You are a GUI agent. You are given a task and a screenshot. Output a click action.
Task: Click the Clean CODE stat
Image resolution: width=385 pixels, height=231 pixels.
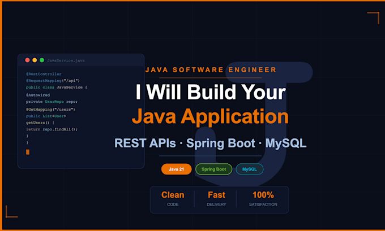[173, 199]
